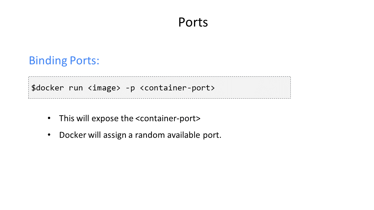Select the blue "Binding Ports:" heading
The width and height of the screenshot is (374, 210).
[64, 61]
